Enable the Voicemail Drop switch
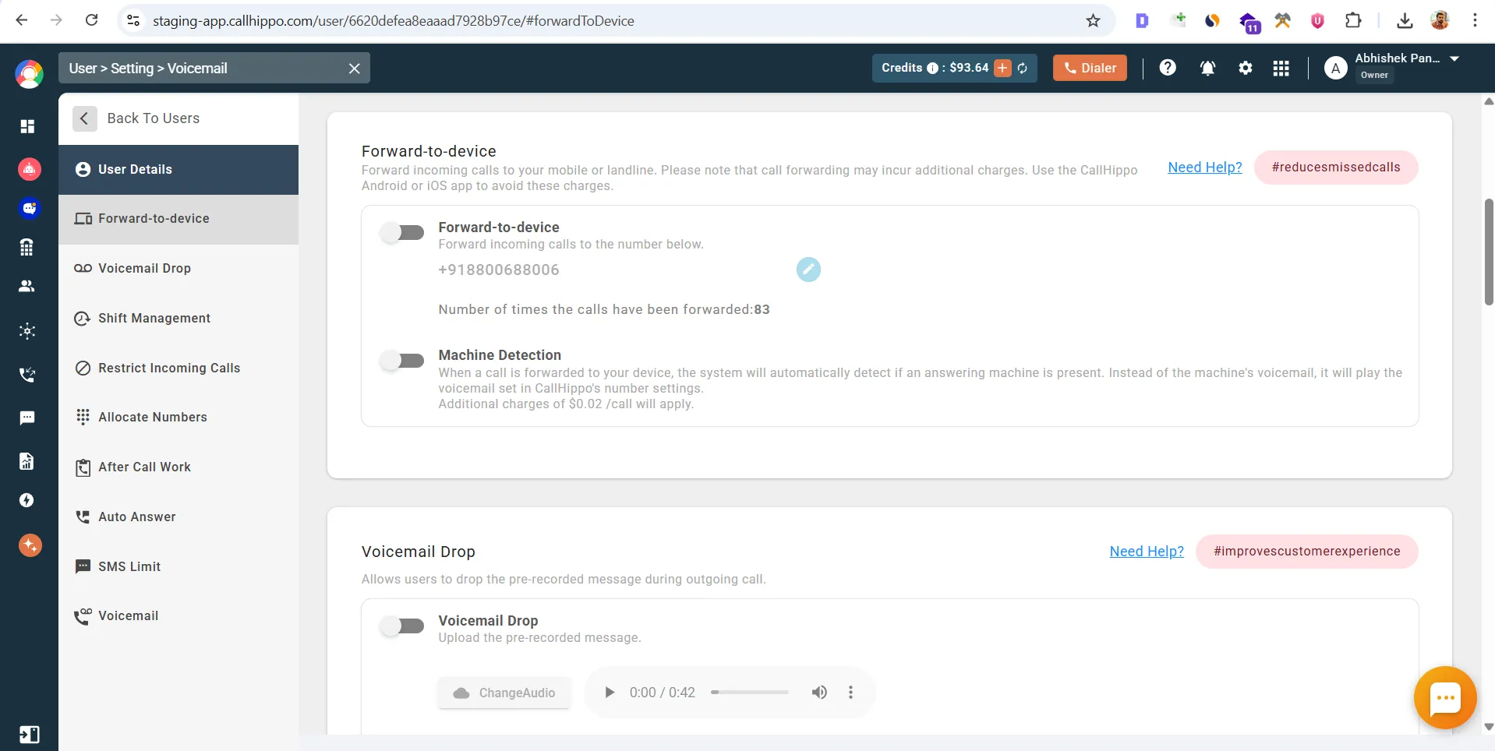Screen dimensions: 1495x751 point(402,626)
